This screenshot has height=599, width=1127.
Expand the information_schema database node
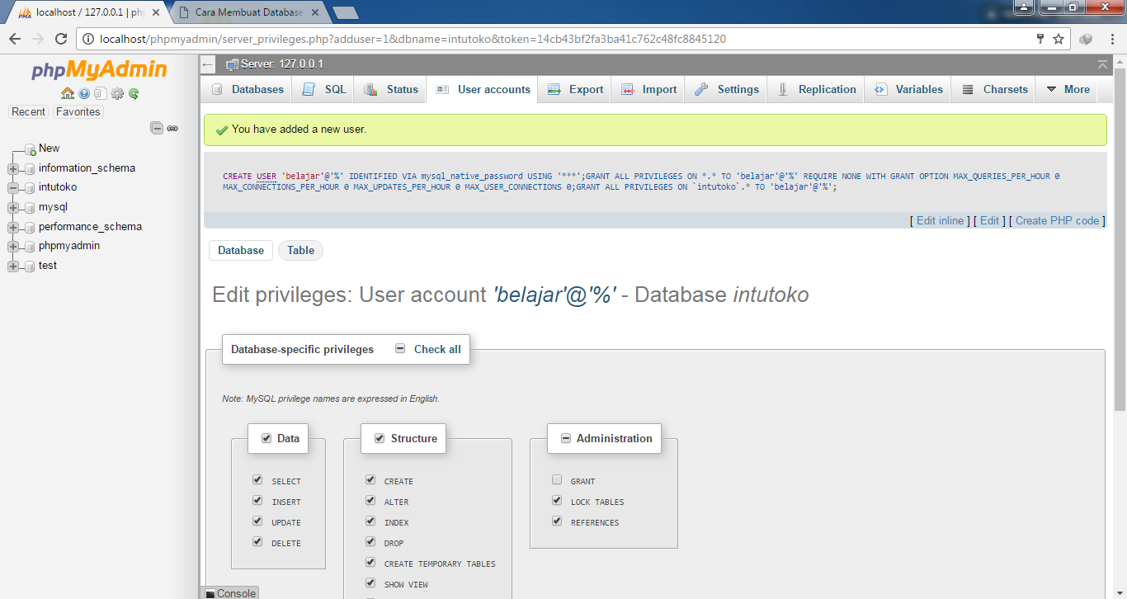click(12, 168)
